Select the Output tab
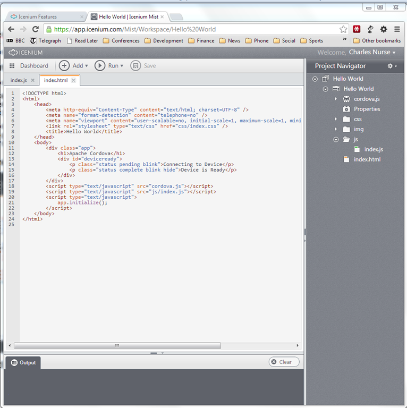 [23, 362]
